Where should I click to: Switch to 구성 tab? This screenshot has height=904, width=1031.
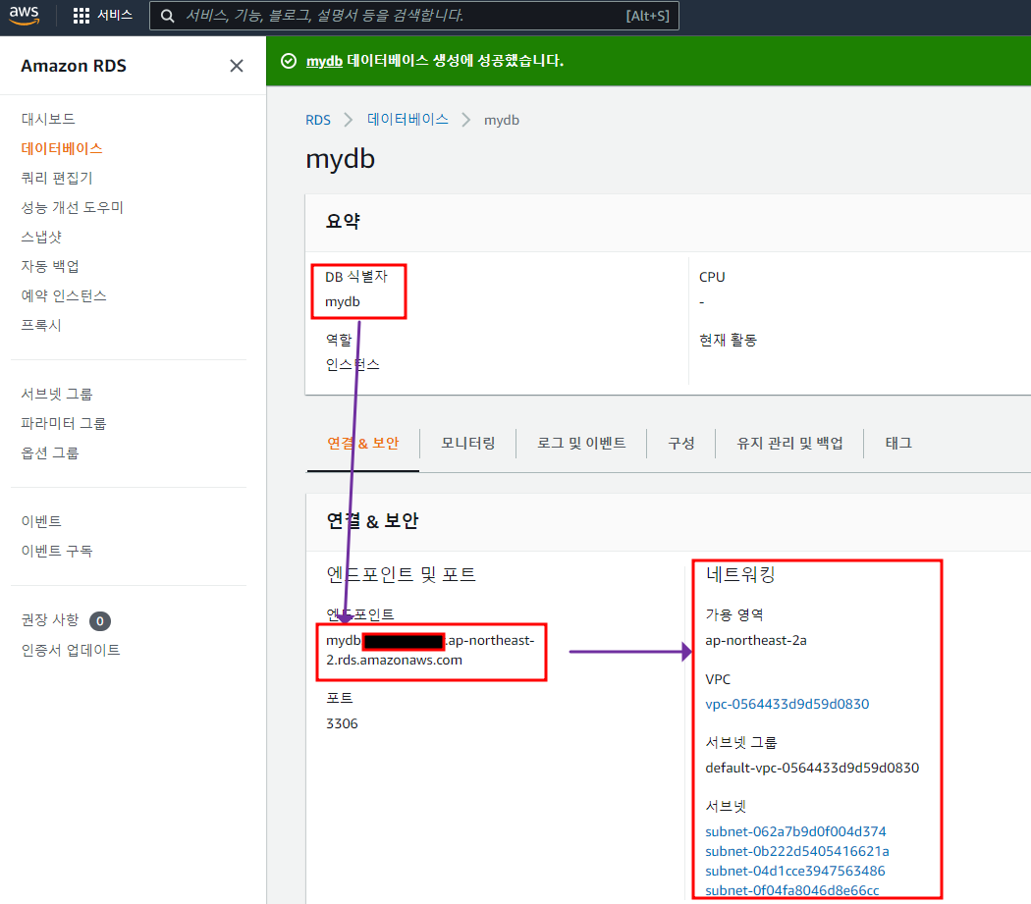click(681, 444)
